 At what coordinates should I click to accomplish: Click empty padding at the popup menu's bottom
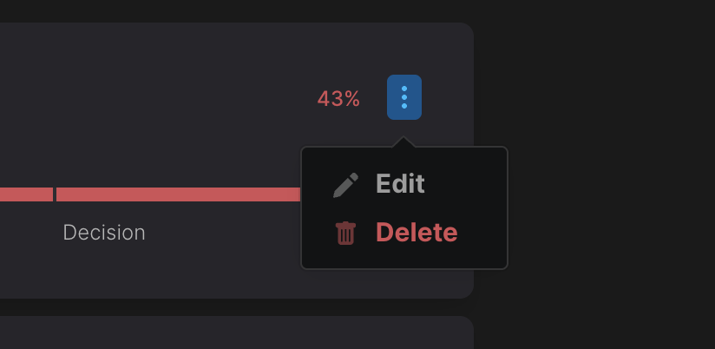[404, 260]
